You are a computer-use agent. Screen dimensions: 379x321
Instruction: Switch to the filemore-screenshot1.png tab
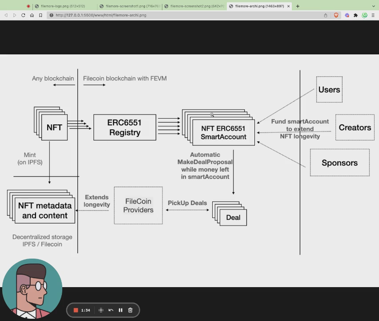130,6
